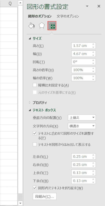Increase 幅 with the up spinner
105x206 pixels.
pos(93,53)
